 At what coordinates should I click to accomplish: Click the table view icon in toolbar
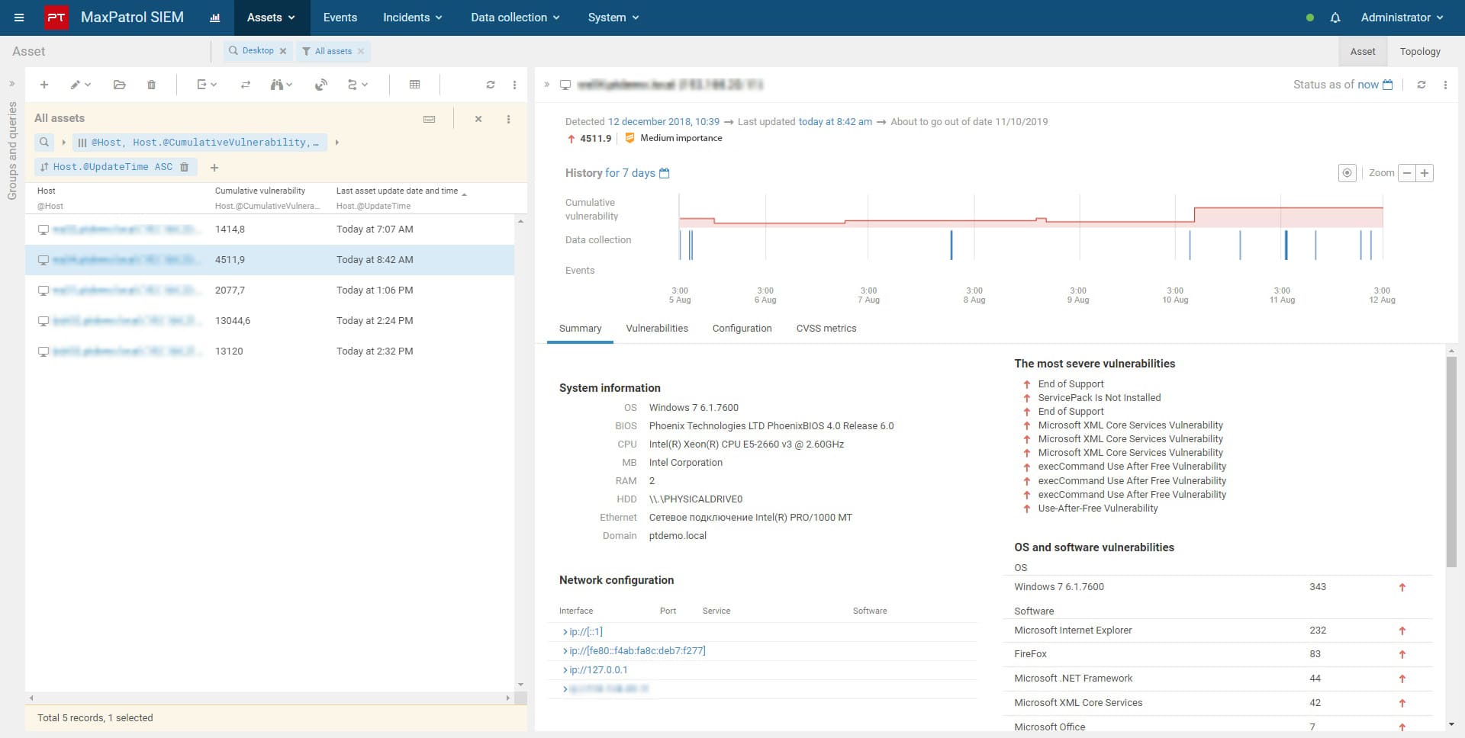coord(414,85)
